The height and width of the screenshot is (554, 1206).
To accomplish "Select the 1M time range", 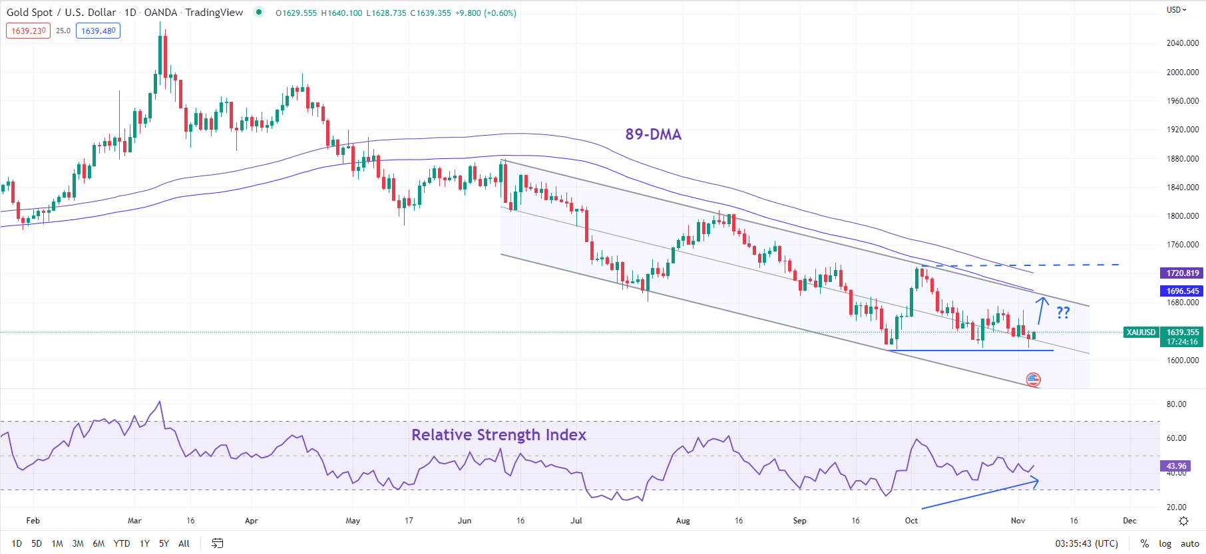I will tap(57, 543).
